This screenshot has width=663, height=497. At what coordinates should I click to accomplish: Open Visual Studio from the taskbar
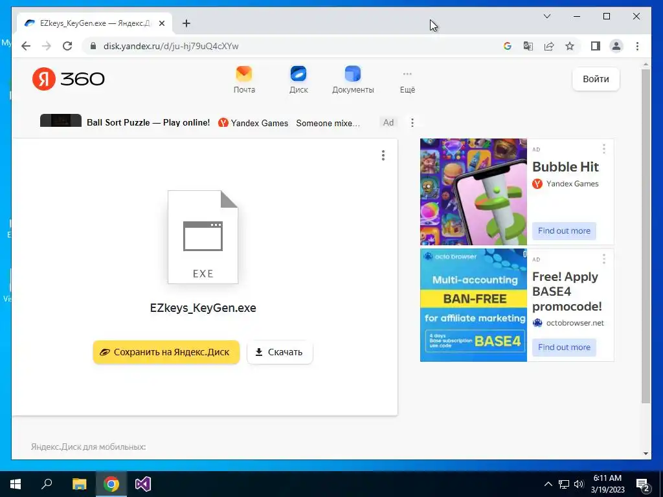pyautogui.click(x=143, y=484)
